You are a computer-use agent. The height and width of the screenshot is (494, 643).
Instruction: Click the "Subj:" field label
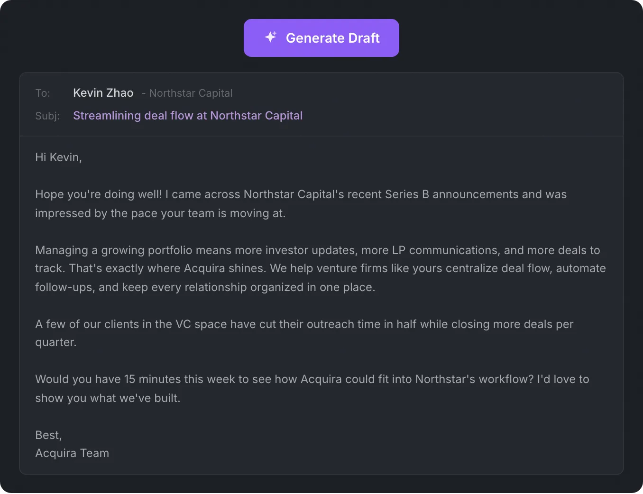[x=47, y=116]
